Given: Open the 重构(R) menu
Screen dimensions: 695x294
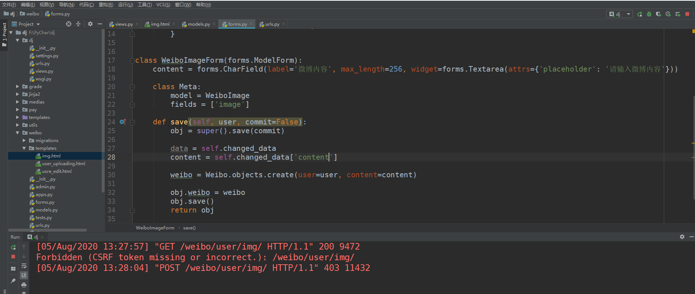Looking at the screenshot, I should [x=106, y=5].
